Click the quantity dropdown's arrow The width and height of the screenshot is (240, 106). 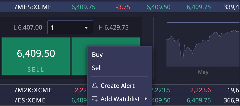point(86,28)
